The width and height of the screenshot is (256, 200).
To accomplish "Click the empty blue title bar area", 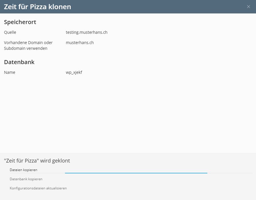I will click(x=157, y=7).
